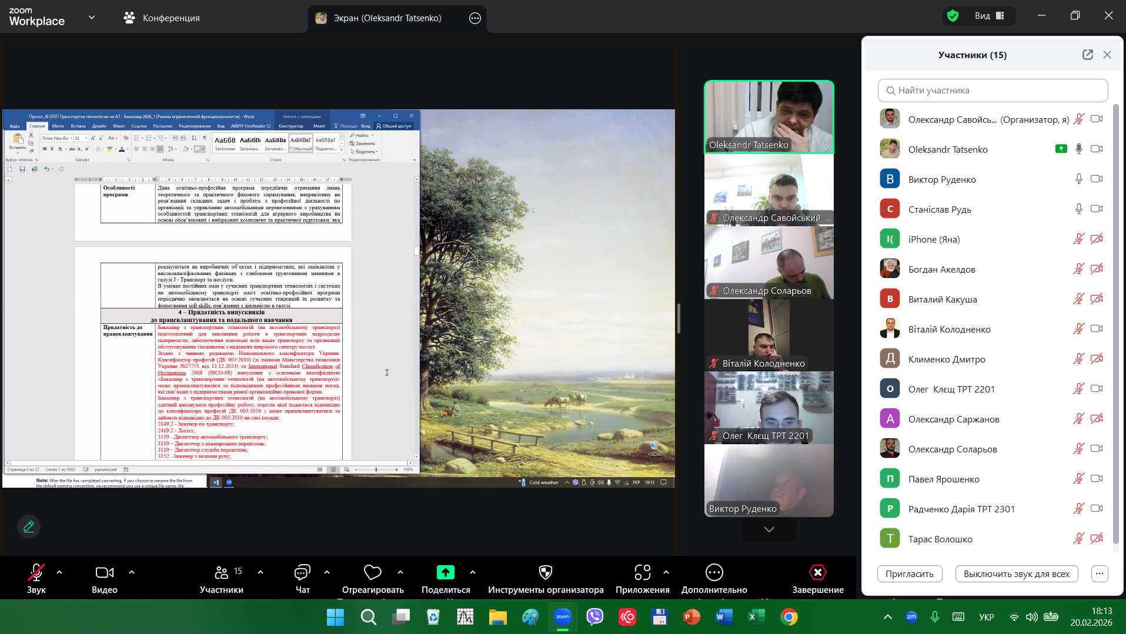Image resolution: width=1126 pixels, height=634 pixels.
Task: Switch to the Конференция tab
Action: click(x=162, y=18)
